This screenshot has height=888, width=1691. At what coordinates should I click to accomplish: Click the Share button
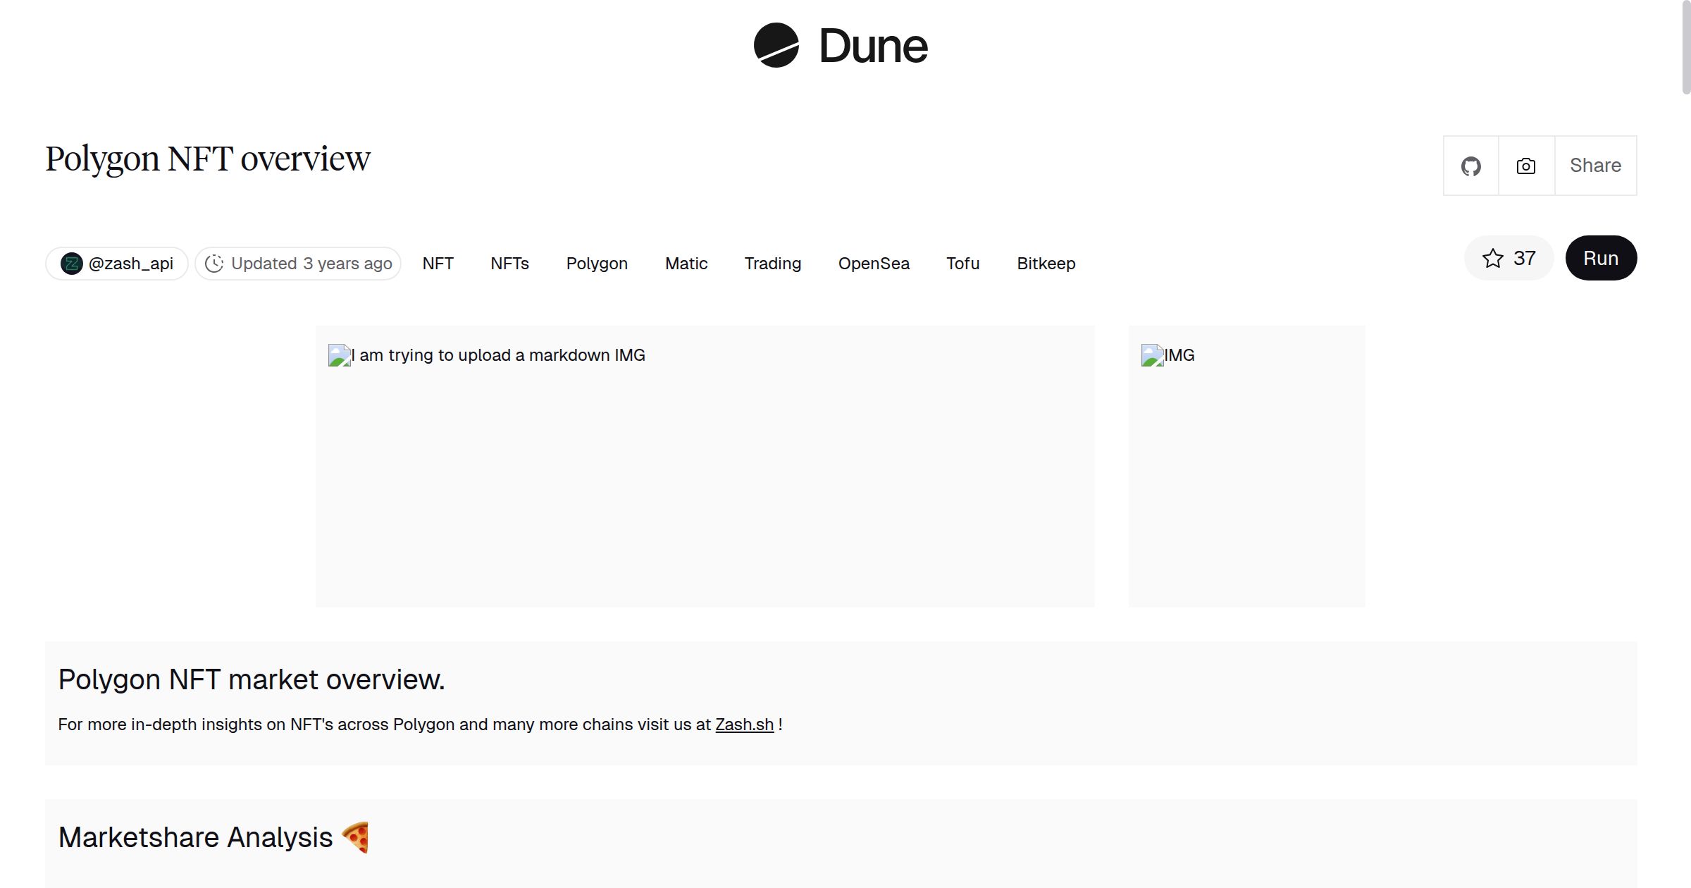(1595, 166)
